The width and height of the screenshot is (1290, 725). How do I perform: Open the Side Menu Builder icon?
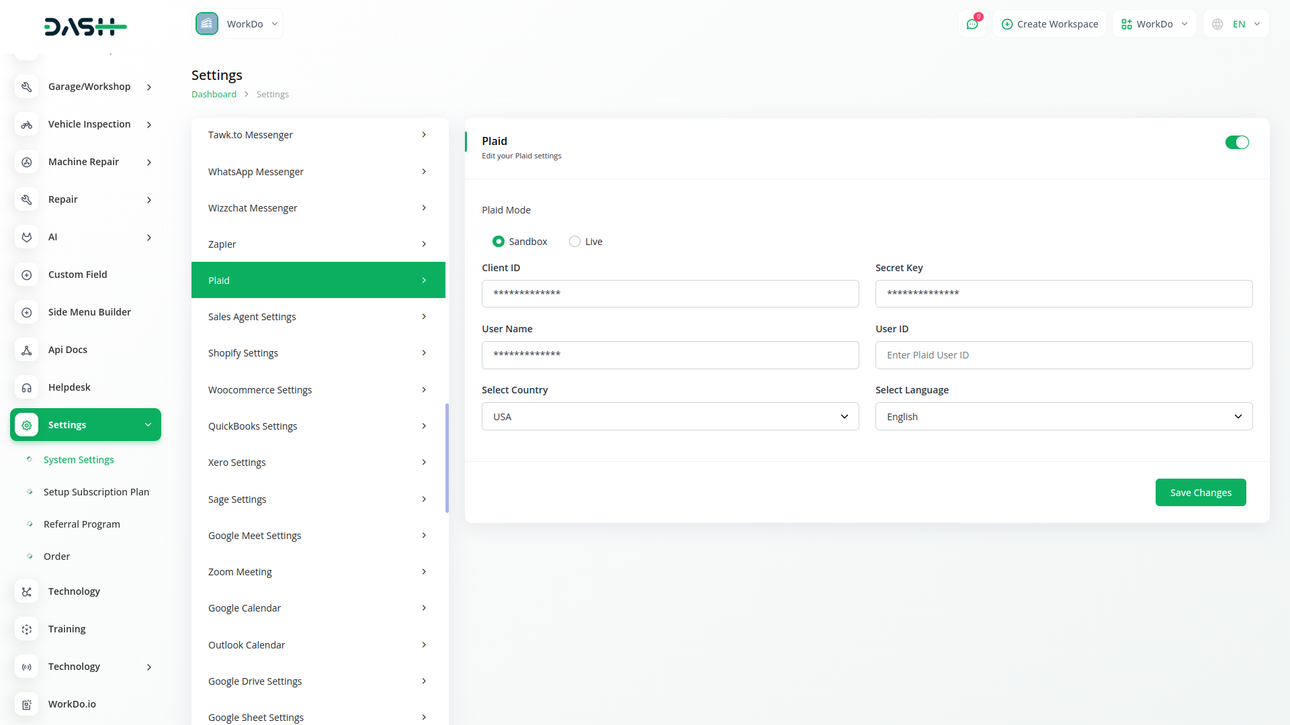[27, 312]
